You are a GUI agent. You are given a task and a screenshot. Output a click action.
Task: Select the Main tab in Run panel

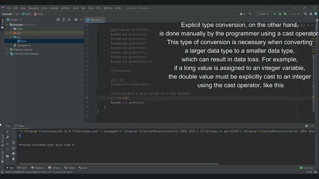tap(21, 126)
